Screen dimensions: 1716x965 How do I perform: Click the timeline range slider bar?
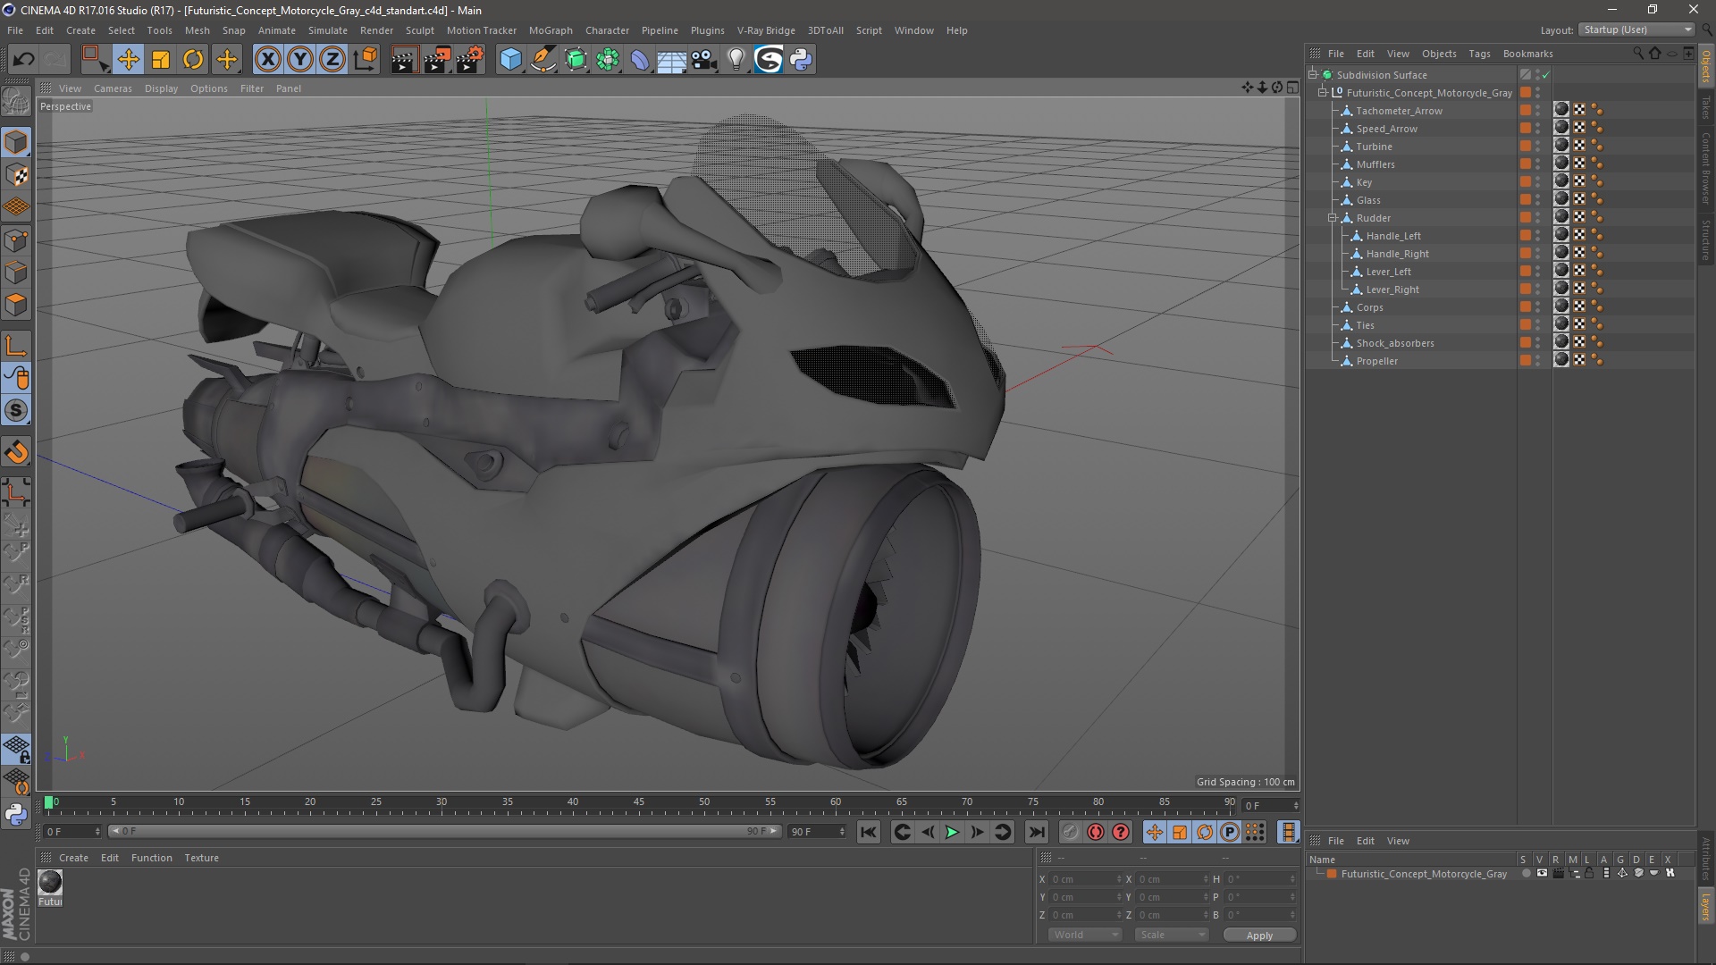coord(445,831)
